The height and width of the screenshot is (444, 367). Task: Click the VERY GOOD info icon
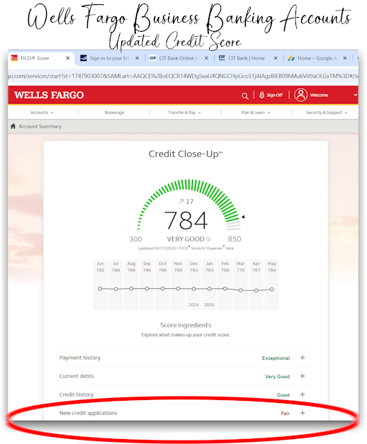pos(208,239)
